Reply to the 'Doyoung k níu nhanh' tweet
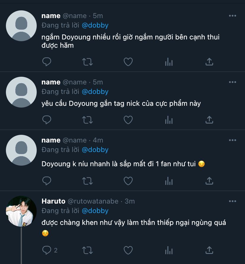This screenshot has width=245, height=264. pos(47,180)
